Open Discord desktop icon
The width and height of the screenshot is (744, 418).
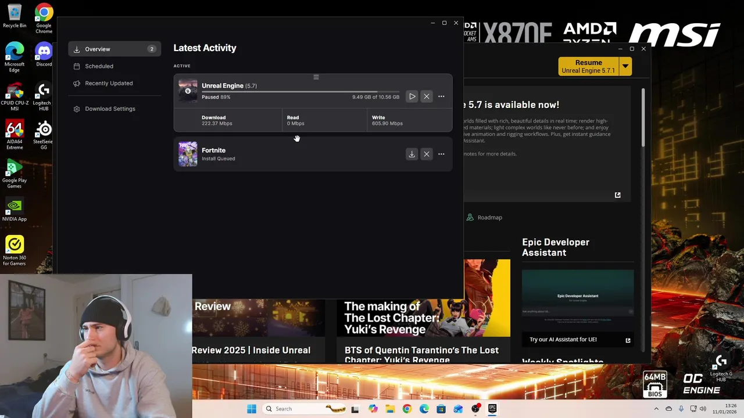pos(44,55)
